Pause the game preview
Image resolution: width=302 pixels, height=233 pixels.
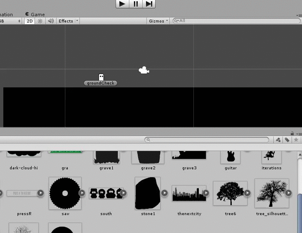pyautogui.click(x=136, y=4)
